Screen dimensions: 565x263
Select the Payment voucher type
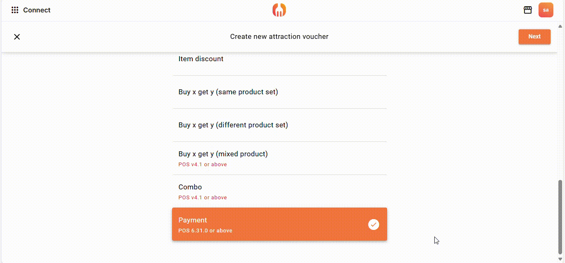click(265, 224)
